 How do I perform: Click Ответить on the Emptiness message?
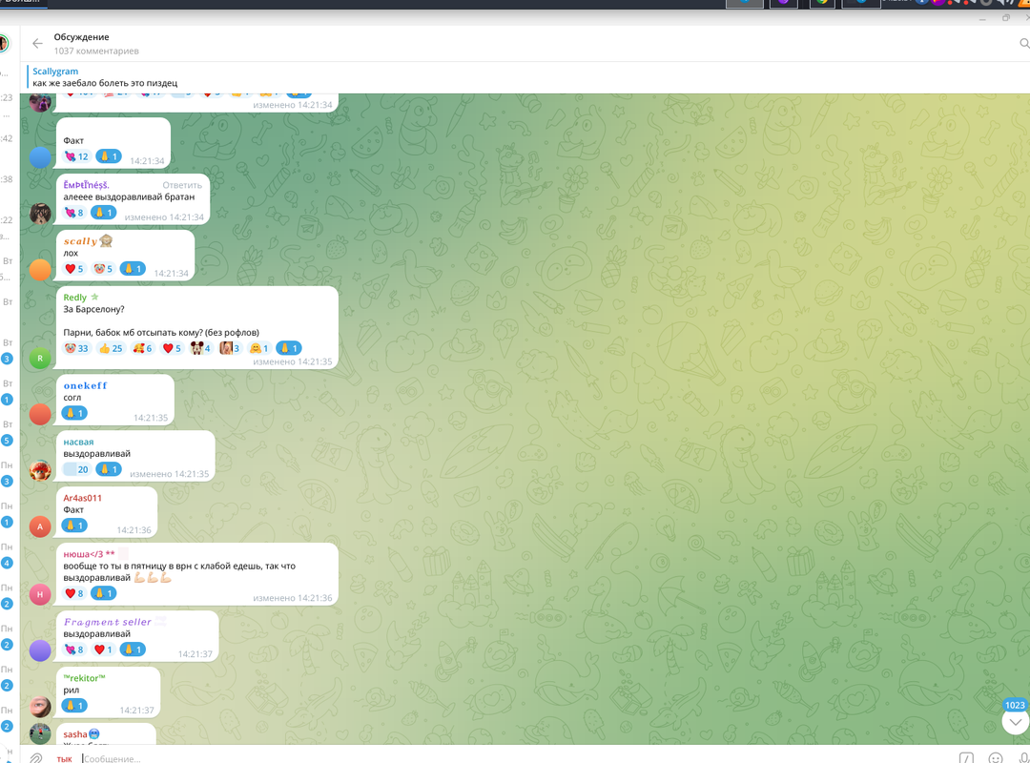click(182, 185)
